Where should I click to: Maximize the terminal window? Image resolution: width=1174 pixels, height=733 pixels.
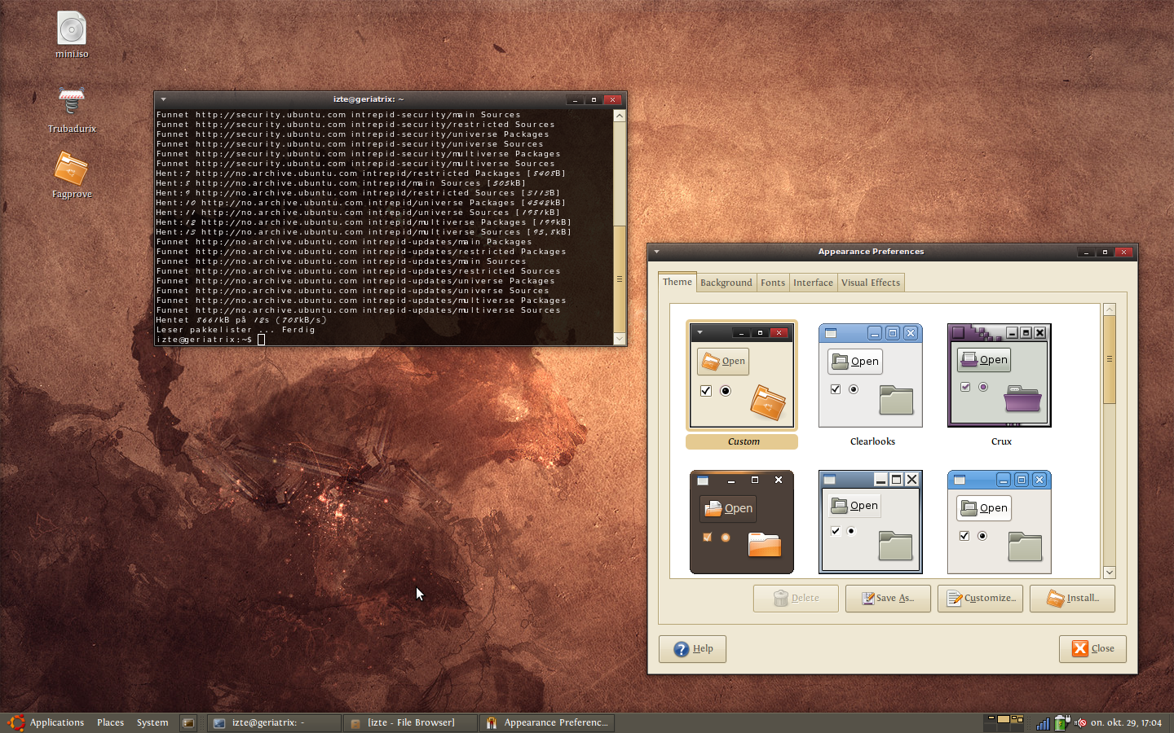[594, 99]
